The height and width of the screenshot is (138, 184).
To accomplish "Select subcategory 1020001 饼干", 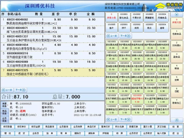I will click(124, 27).
